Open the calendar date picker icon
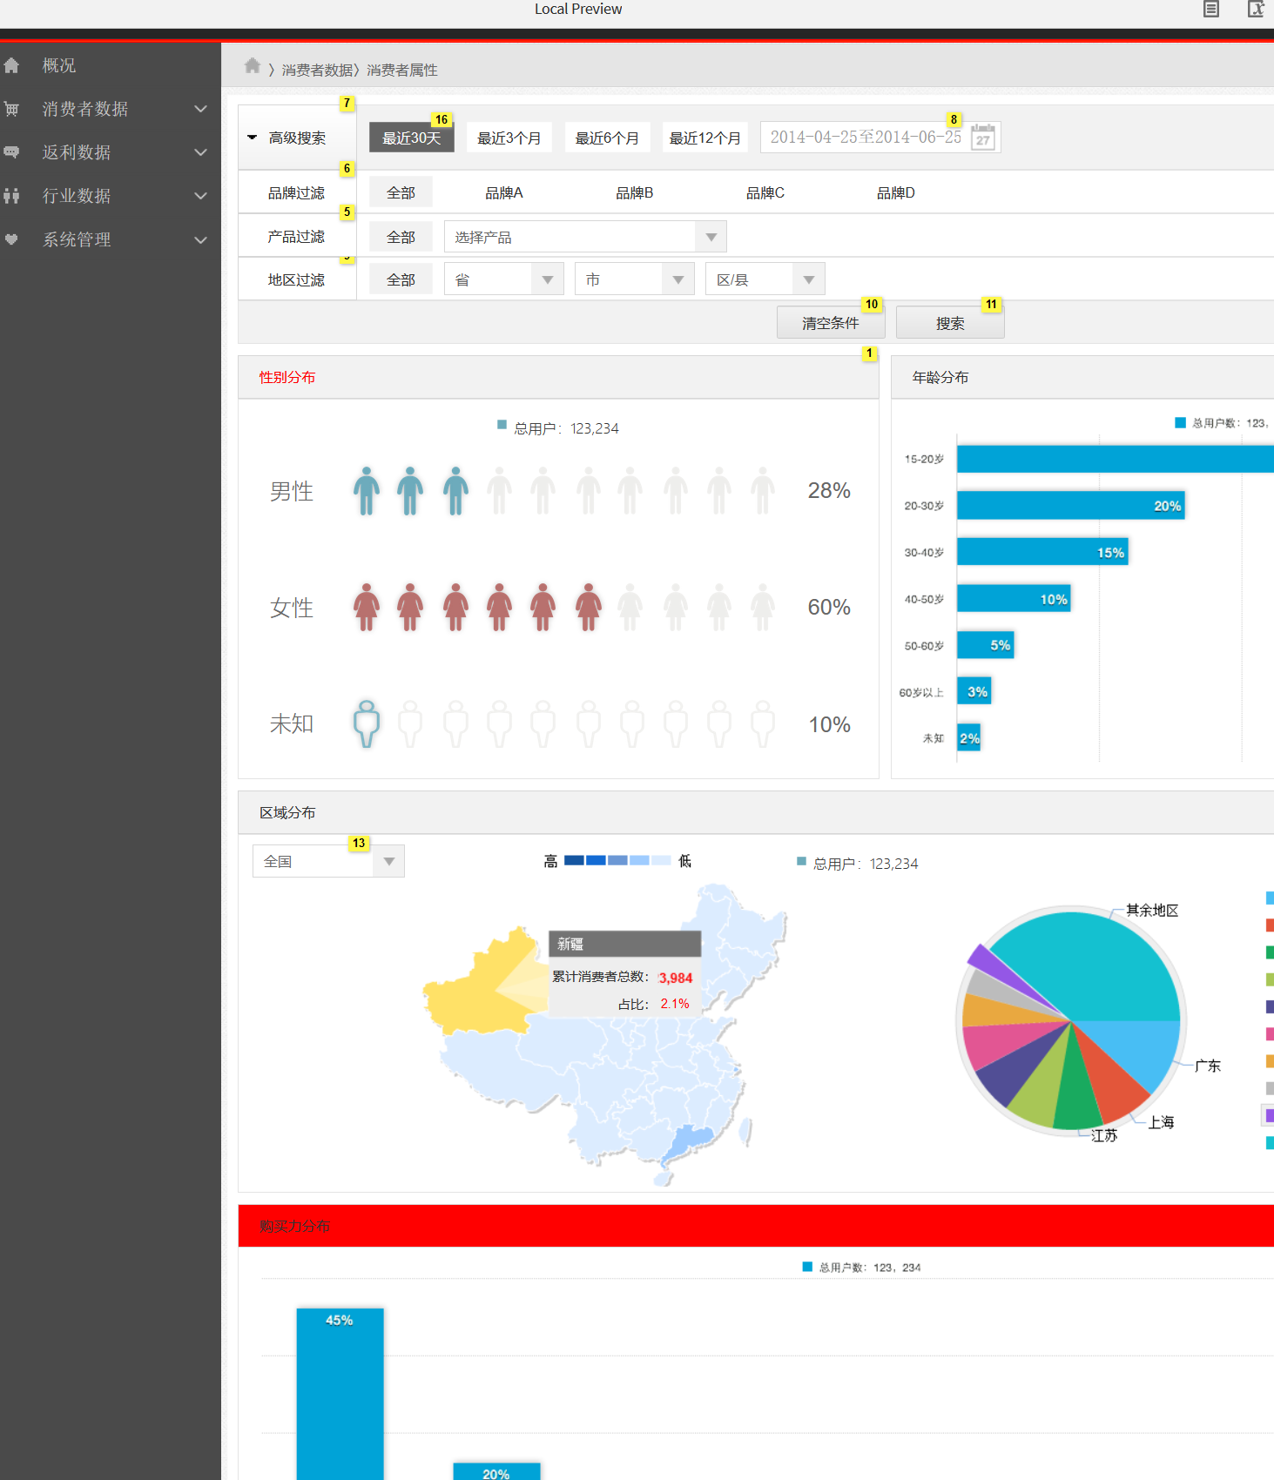The height and width of the screenshot is (1480, 1274). (x=983, y=138)
